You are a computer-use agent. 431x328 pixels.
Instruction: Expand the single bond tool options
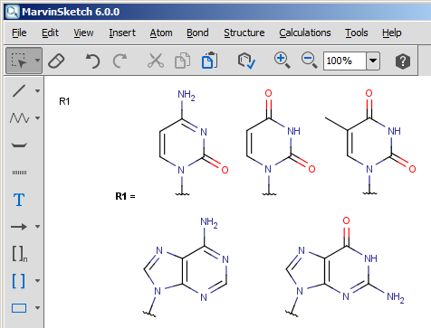click(x=37, y=90)
